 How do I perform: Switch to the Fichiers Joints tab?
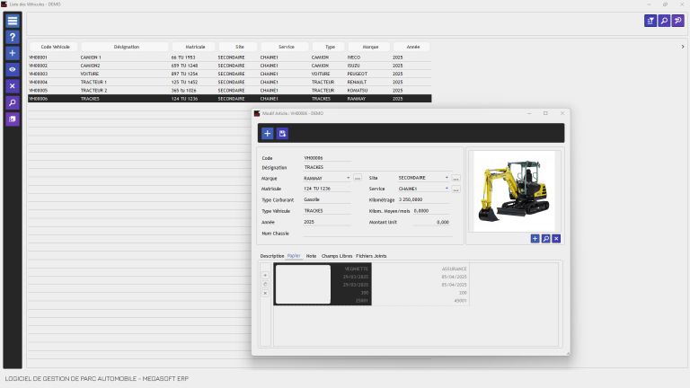click(x=371, y=256)
